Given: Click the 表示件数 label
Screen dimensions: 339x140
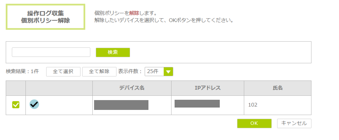Looking at the screenshot, I should (x=130, y=72).
